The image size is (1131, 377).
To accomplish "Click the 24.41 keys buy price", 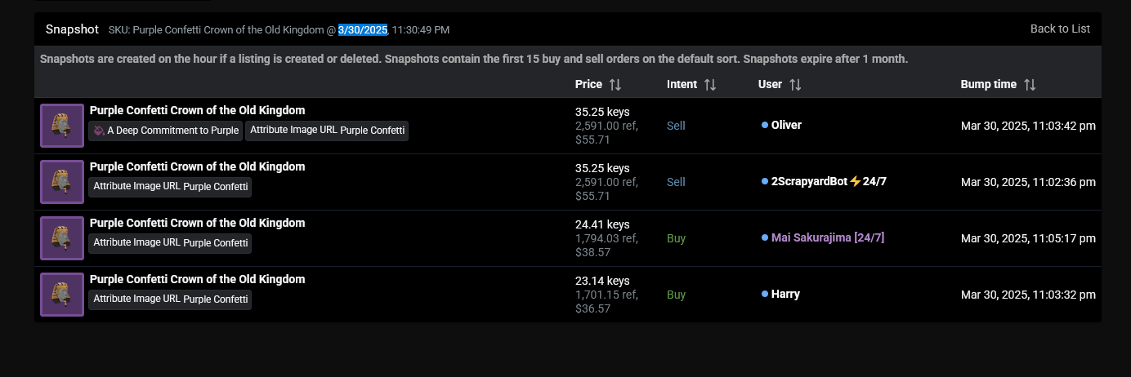I will pyautogui.click(x=602, y=224).
